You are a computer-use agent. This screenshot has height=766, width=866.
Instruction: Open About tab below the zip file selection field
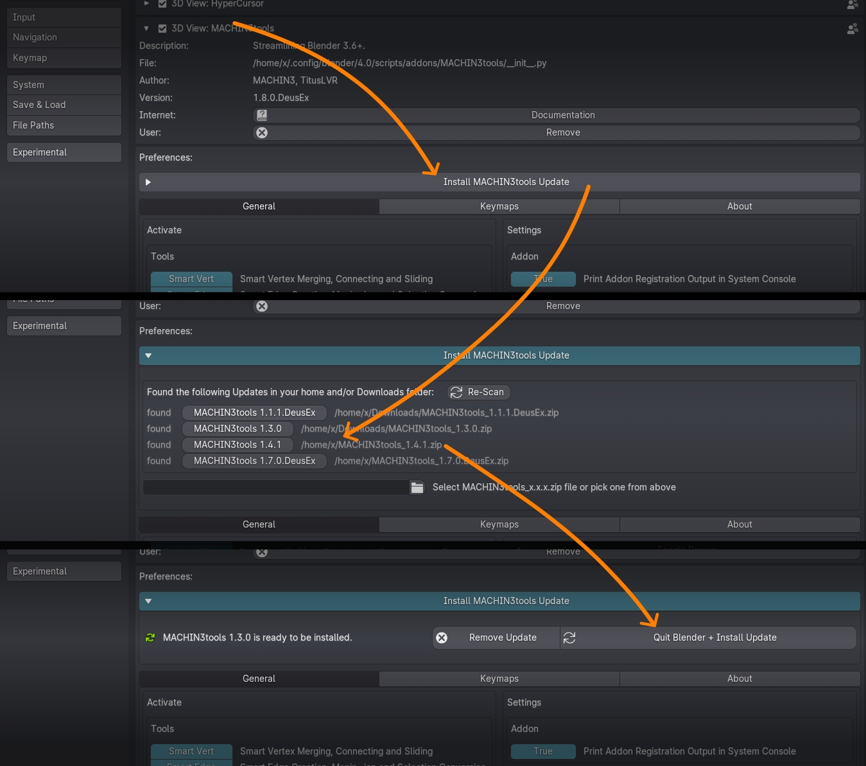pyautogui.click(x=740, y=524)
